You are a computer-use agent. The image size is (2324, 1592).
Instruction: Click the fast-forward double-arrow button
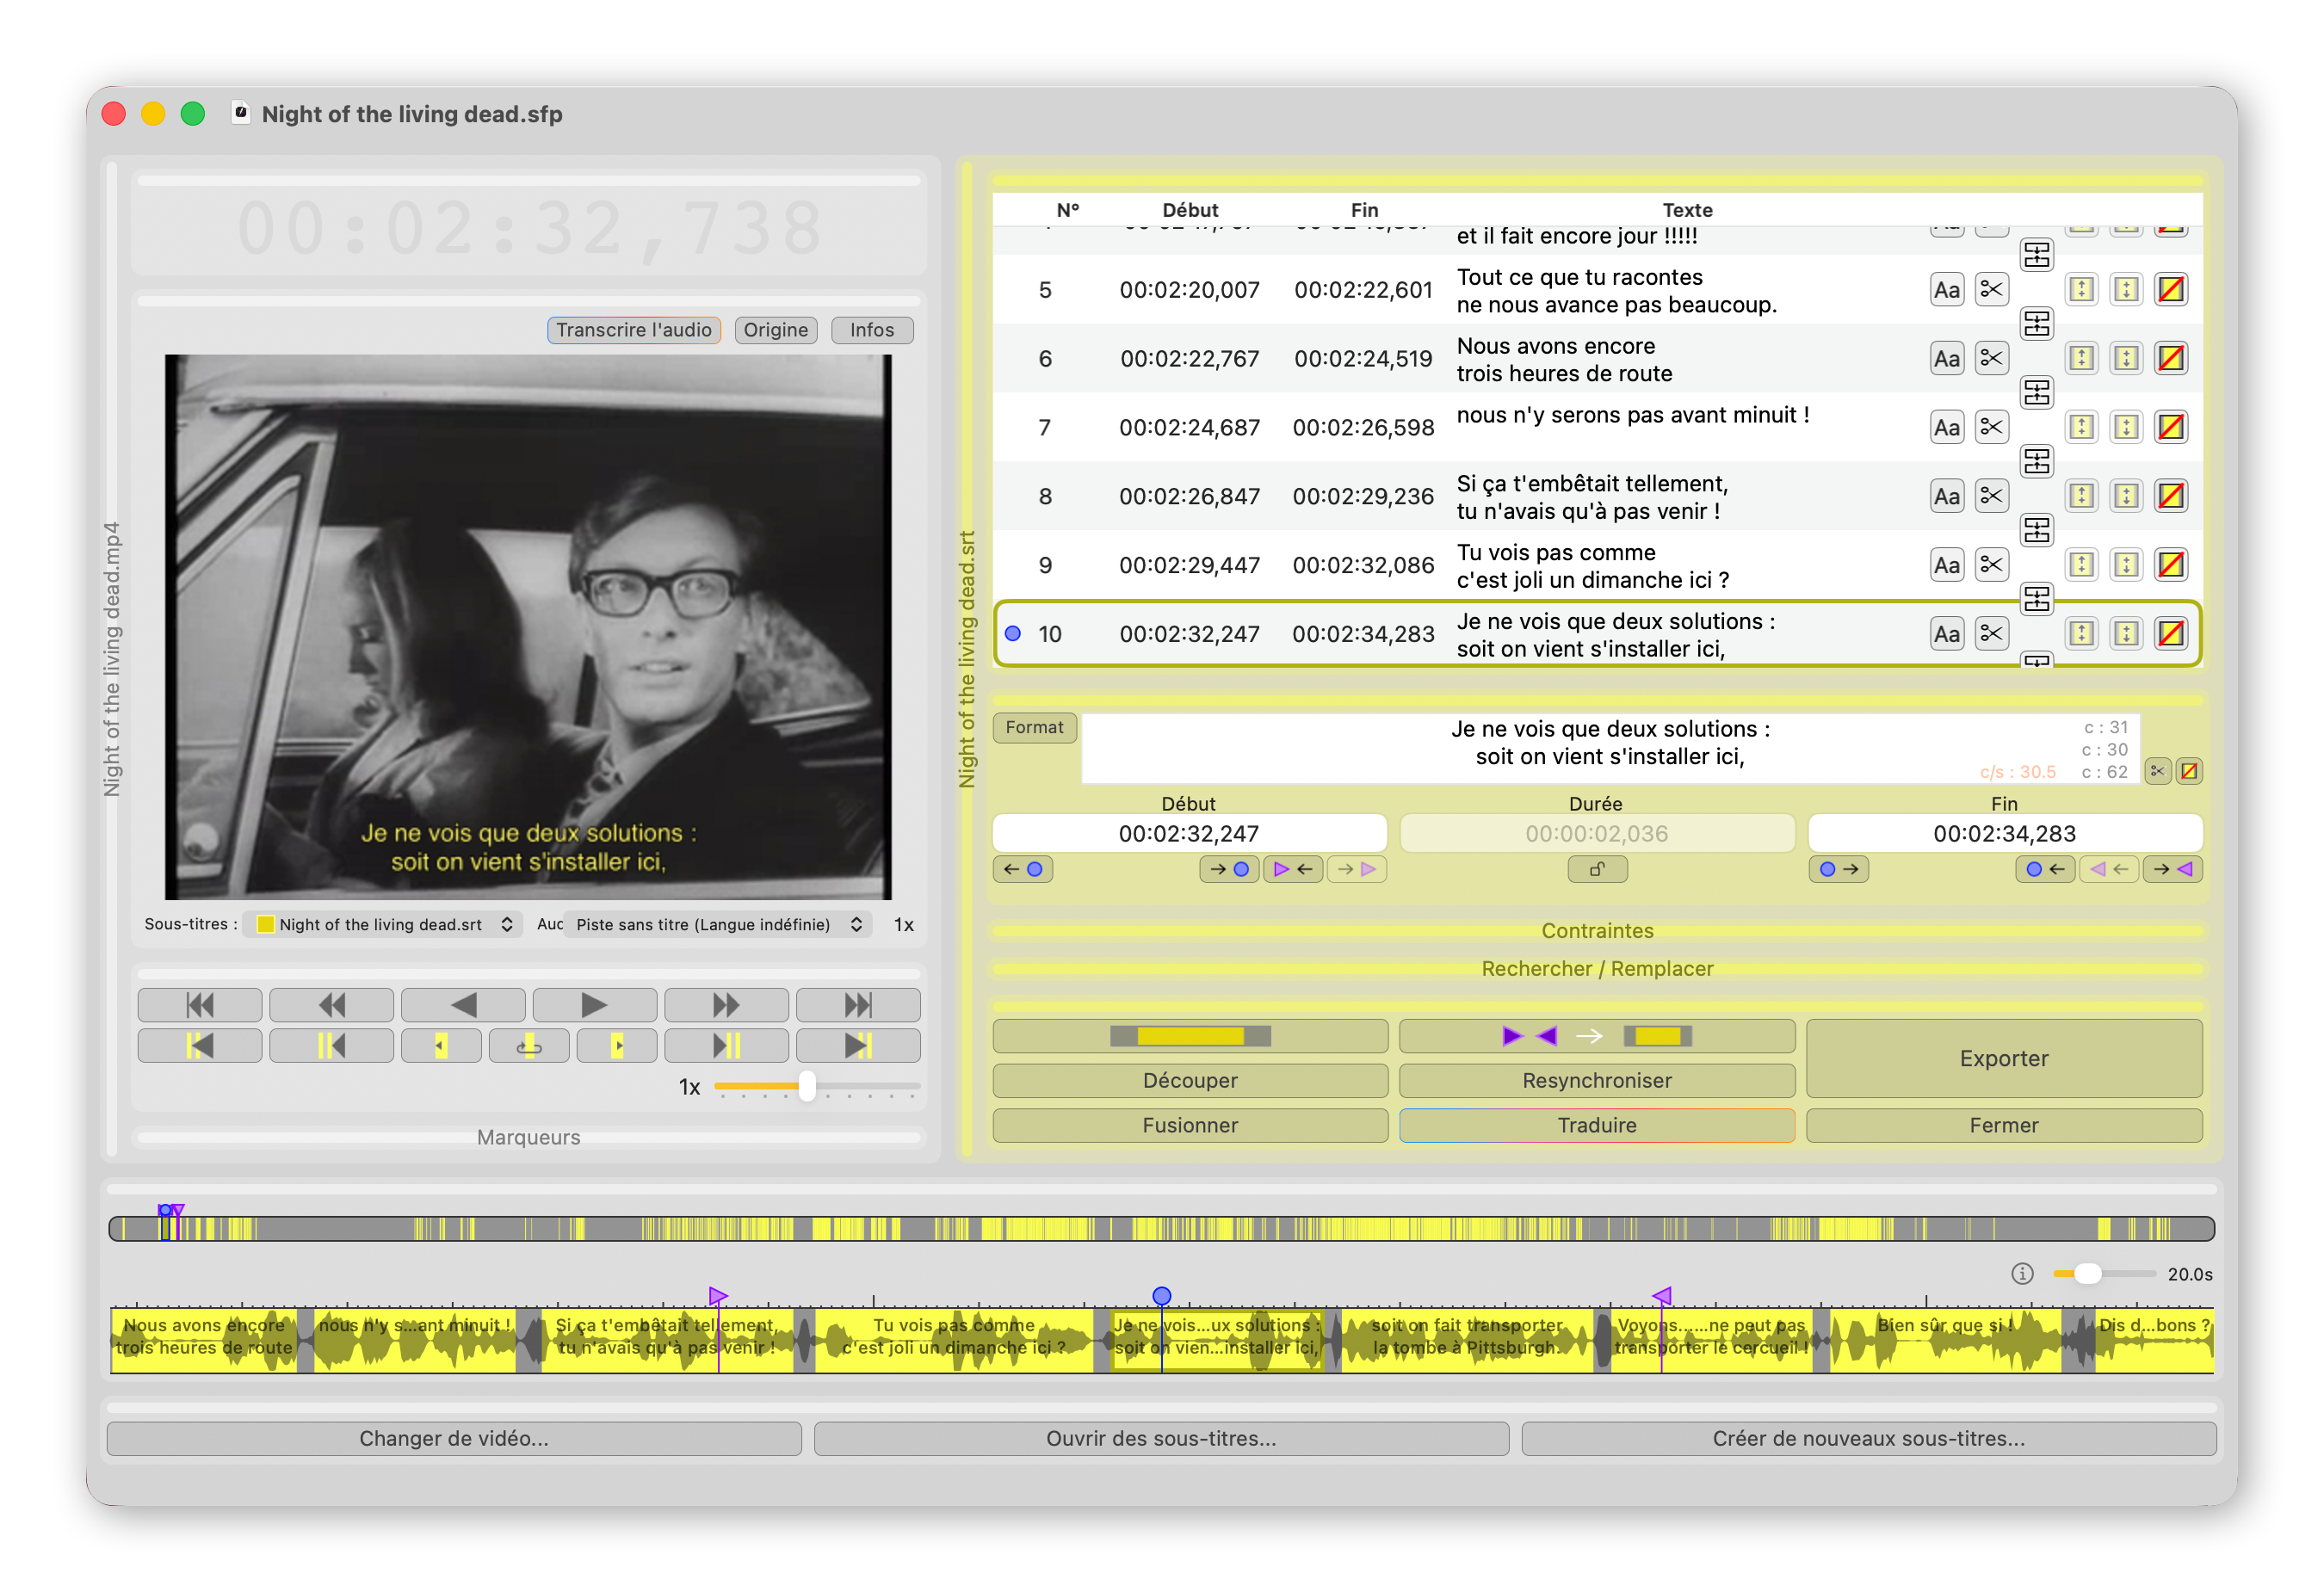(x=726, y=1004)
